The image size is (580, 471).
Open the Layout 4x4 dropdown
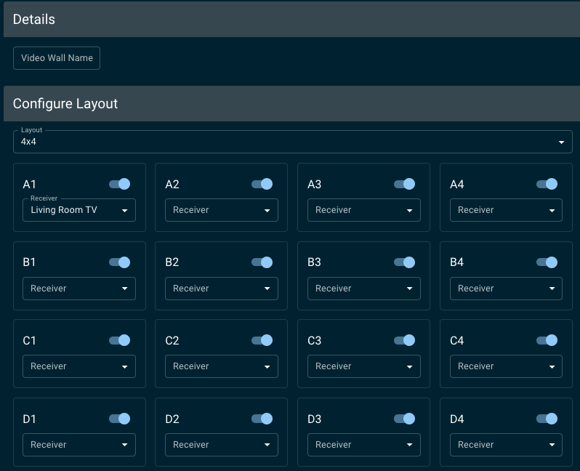[293, 142]
